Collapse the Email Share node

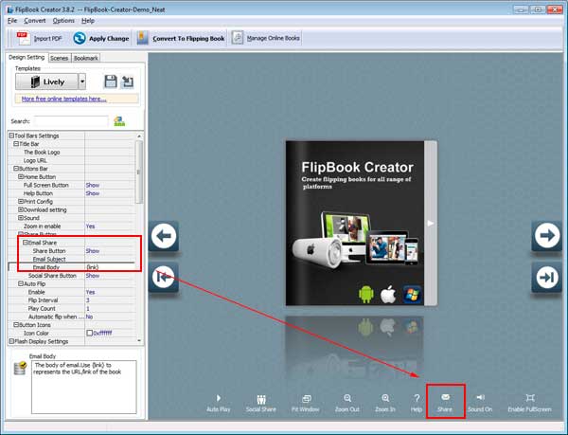[26, 243]
